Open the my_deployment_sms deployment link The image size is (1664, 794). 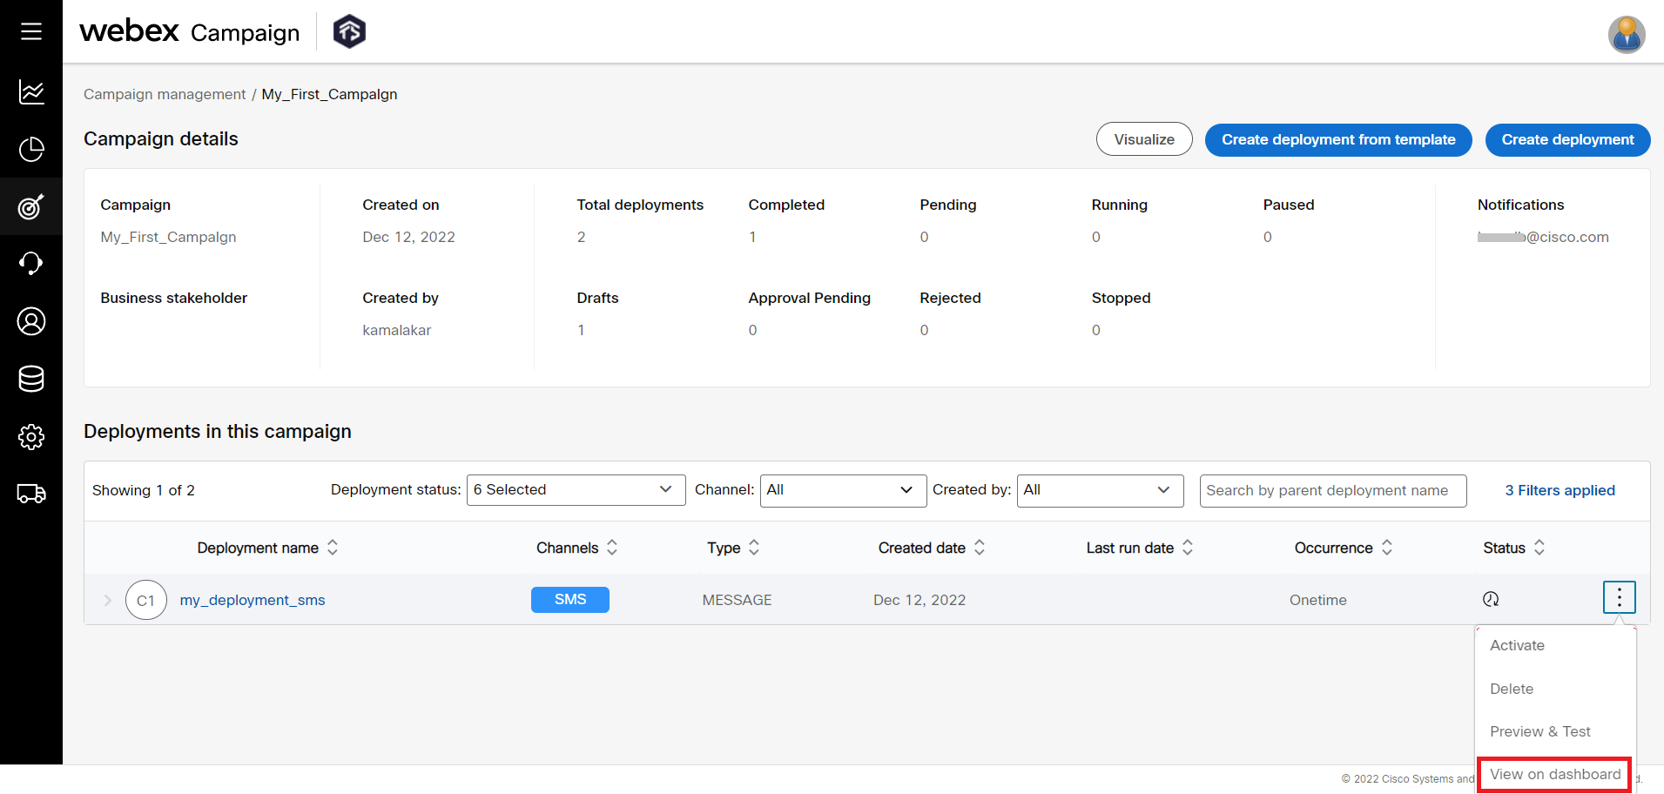pos(252,600)
